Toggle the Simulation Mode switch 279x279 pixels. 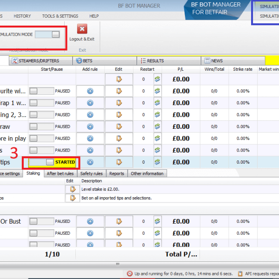pyautogui.click(x=47, y=34)
